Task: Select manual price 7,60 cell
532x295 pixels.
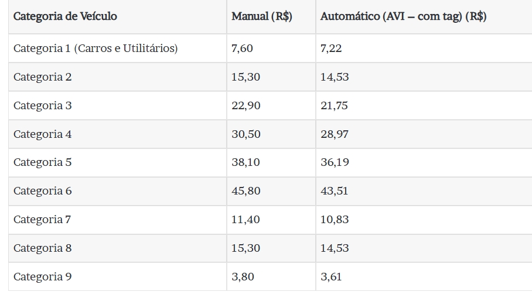Action: [x=271, y=48]
